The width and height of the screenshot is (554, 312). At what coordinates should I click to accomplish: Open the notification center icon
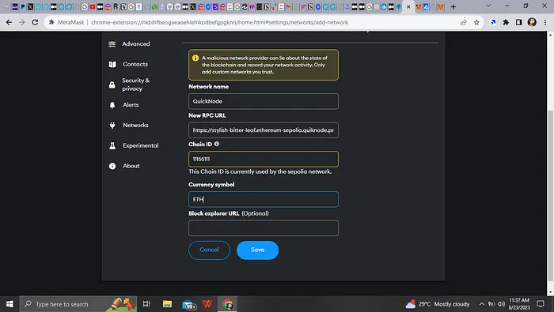(x=541, y=304)
